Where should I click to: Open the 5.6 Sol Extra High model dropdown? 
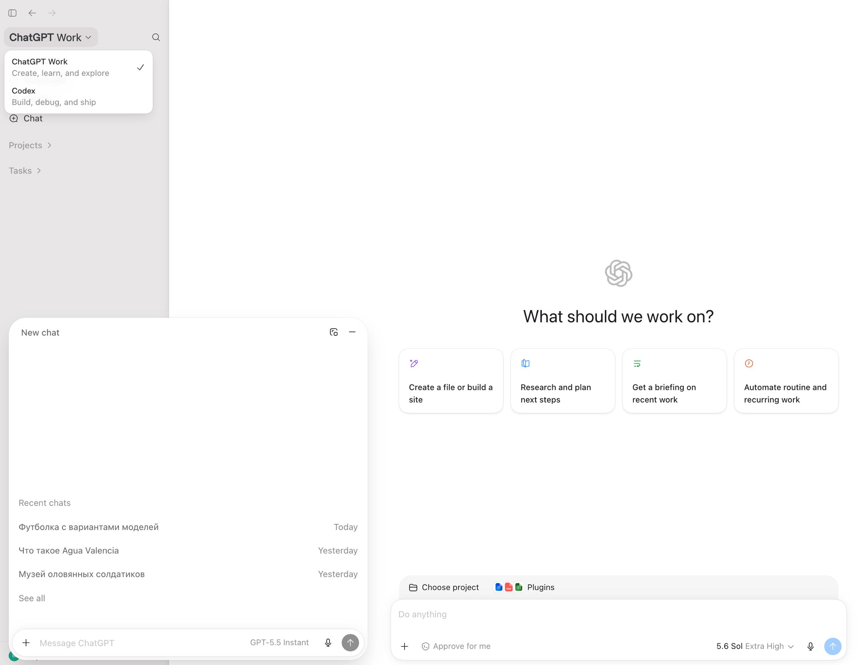(755, 646)
